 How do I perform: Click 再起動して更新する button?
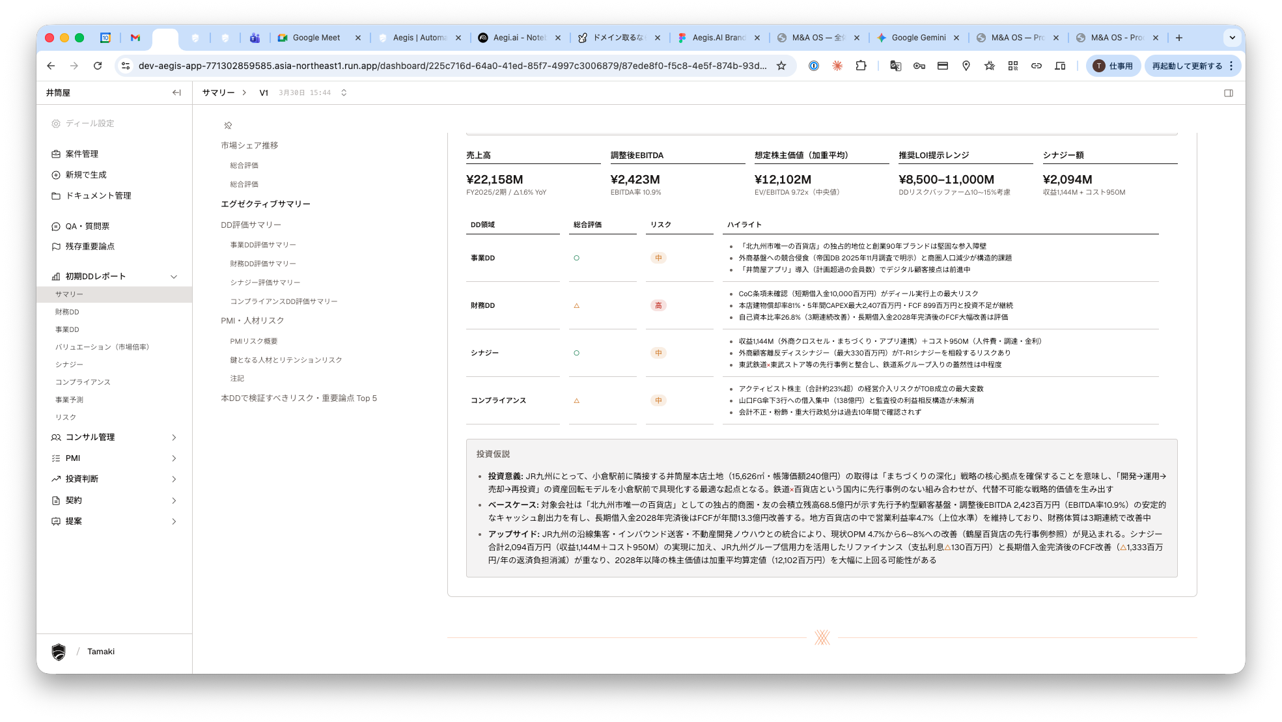1186,66
